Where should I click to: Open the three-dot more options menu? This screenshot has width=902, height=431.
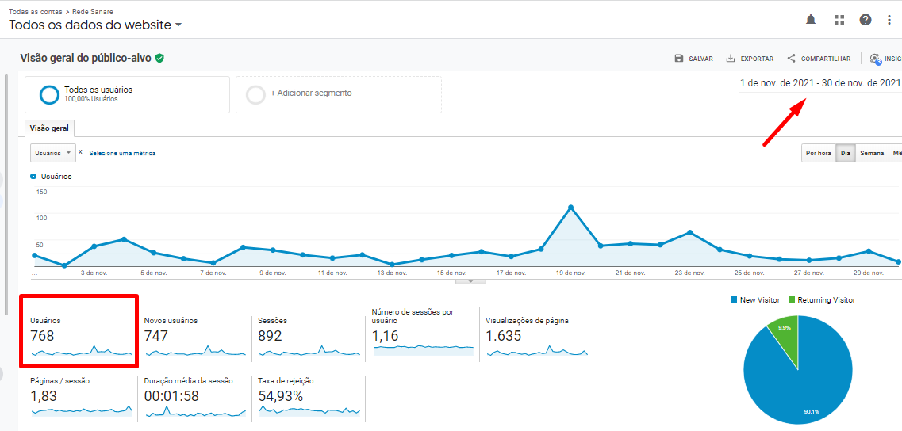point(889,20)
